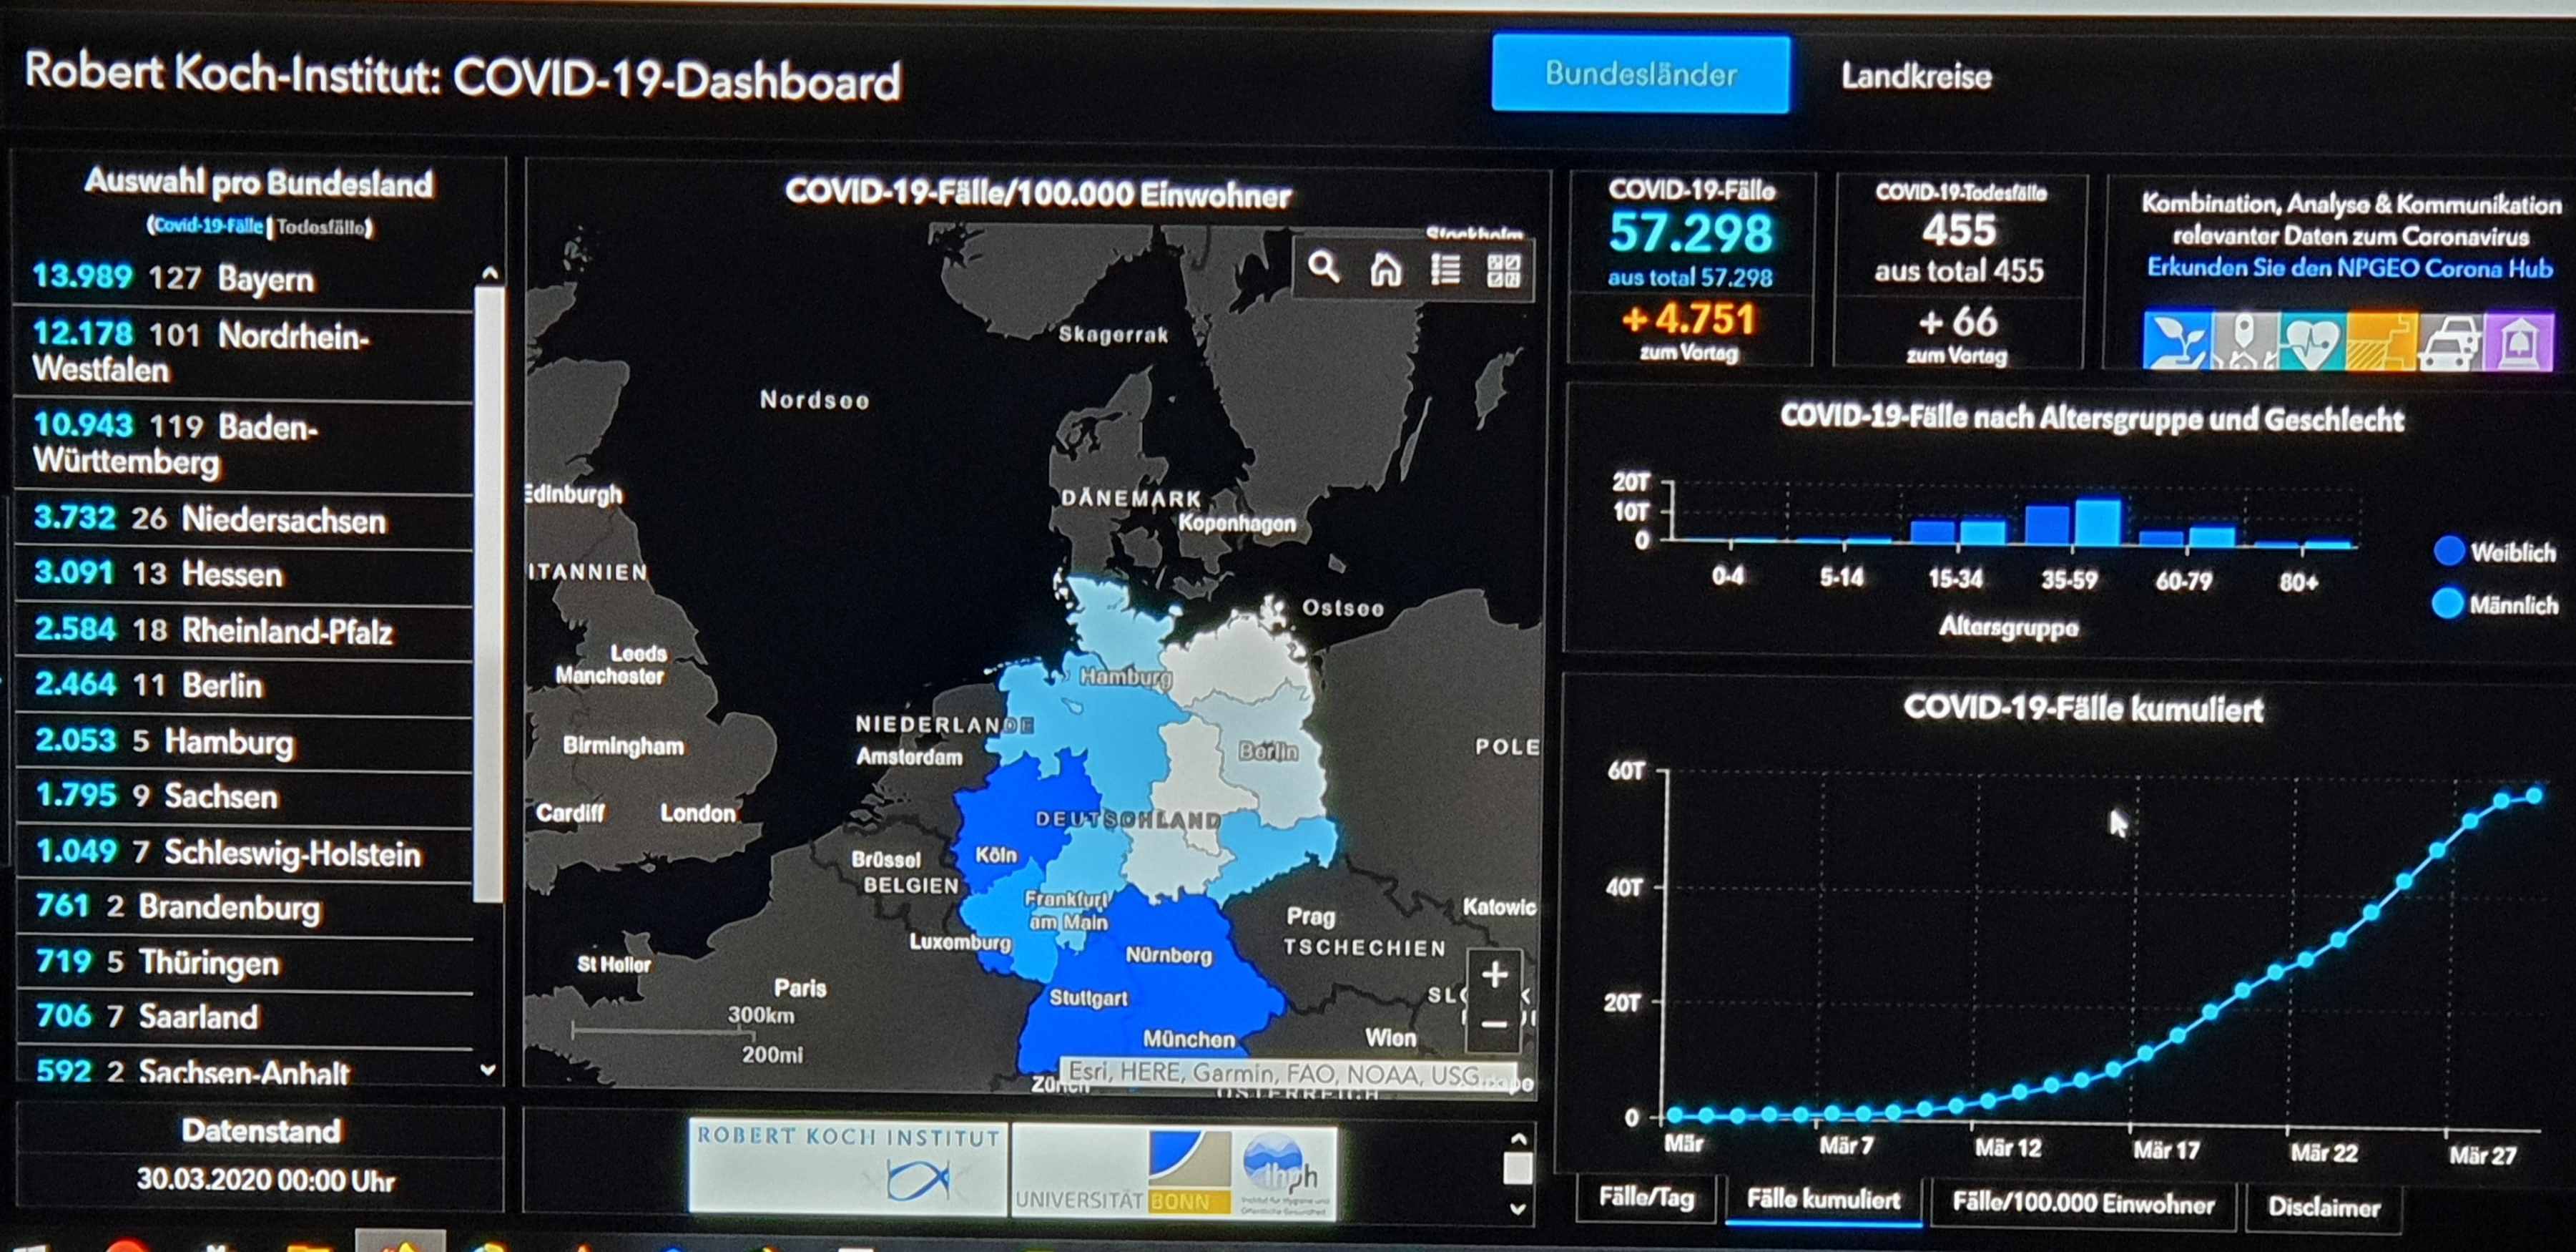Click the blue plant-in-hand icon
Viewport: 2576px width, 1252px height.
pyautogui.click(x=2176, y=341)
